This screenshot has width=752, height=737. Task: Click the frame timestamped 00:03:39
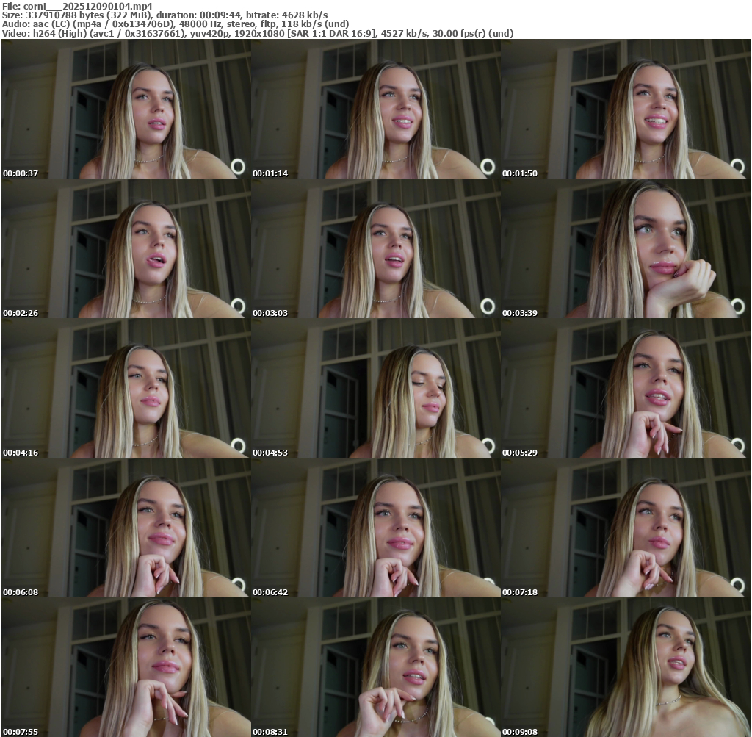[625, 248]
